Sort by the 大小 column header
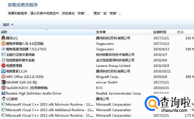Image resolution: width=194 pixels, height=119 pixels. tap(185, 32)
